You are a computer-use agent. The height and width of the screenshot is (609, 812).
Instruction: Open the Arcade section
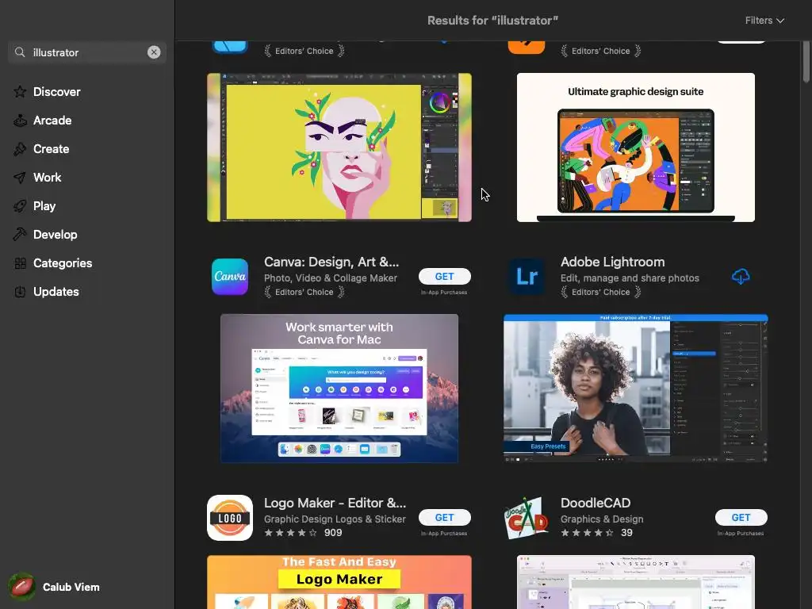tap(52, 121)
